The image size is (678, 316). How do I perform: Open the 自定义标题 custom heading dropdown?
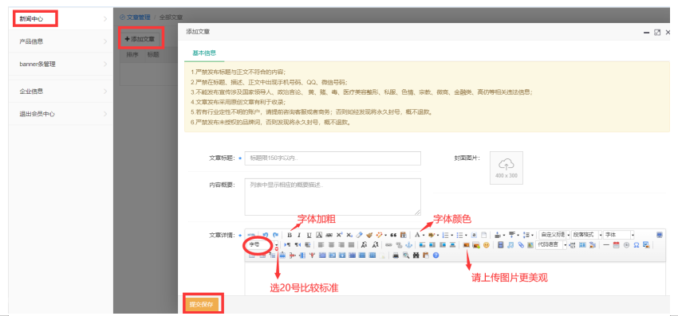pyautogui.click(x=555, y=235)
